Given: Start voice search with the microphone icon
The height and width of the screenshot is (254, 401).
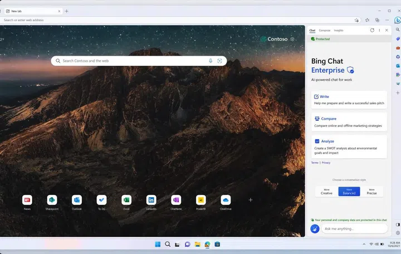Looking at the screenshot, I should pos(211,61).
